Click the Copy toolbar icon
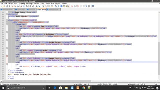 (24, 6)
